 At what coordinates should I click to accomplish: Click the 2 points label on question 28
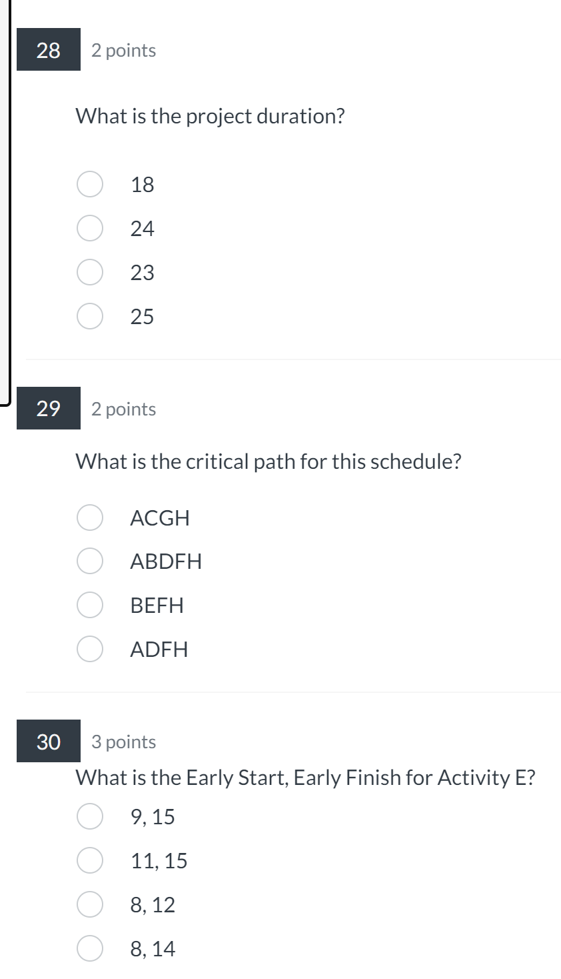click(123, 49)
